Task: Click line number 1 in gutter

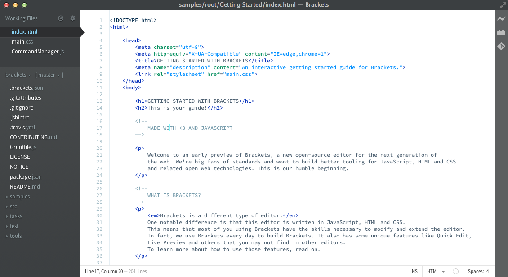Action: click(101, 20)
